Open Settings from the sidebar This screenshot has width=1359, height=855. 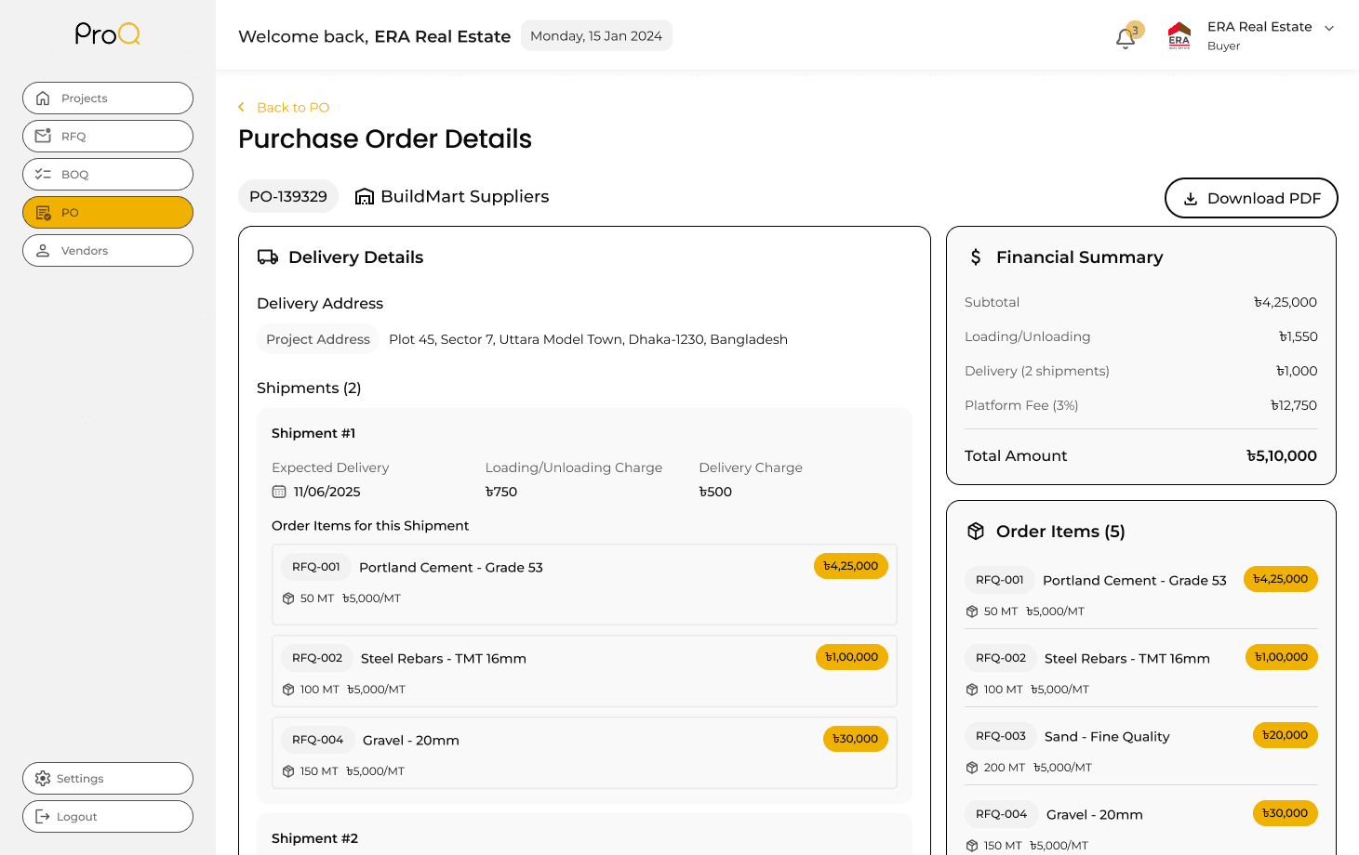(108, 779)
